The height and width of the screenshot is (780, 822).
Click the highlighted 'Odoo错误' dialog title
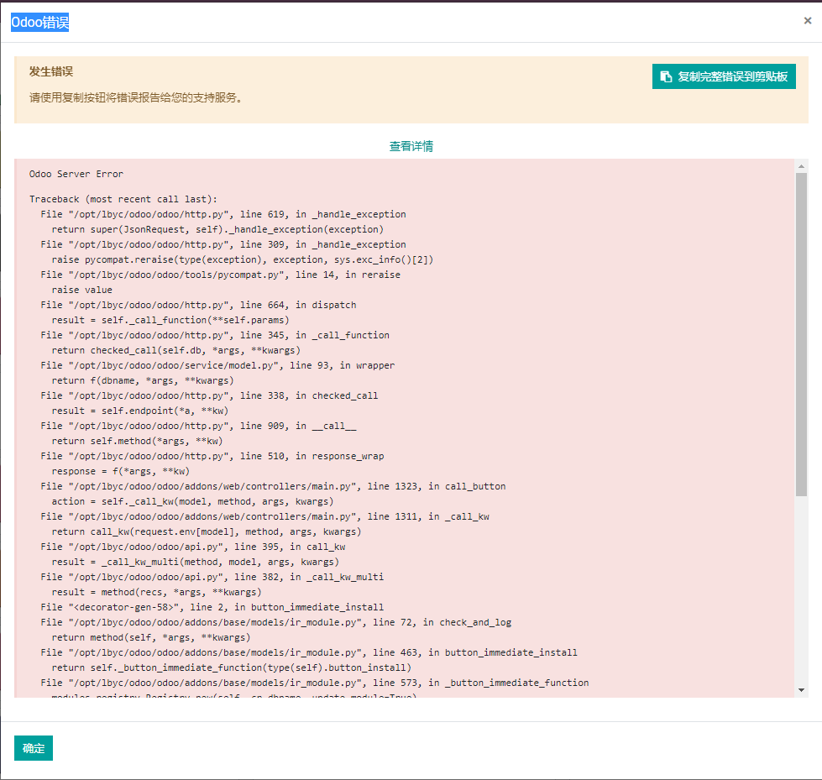click(39, 22)
